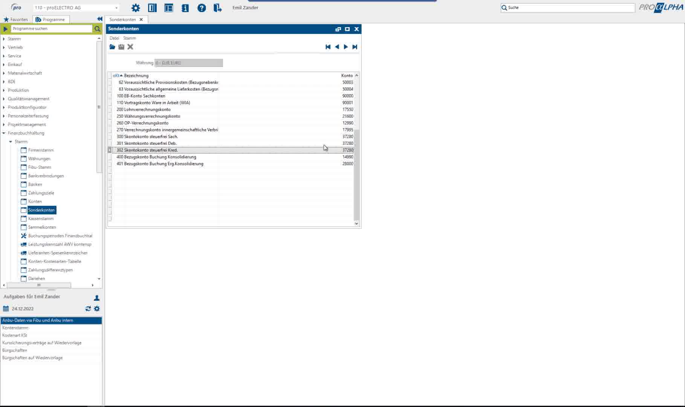Collapse the sidebar with double-arrow icon
Screen dimensions: 685x407
[x=99, y=19]
